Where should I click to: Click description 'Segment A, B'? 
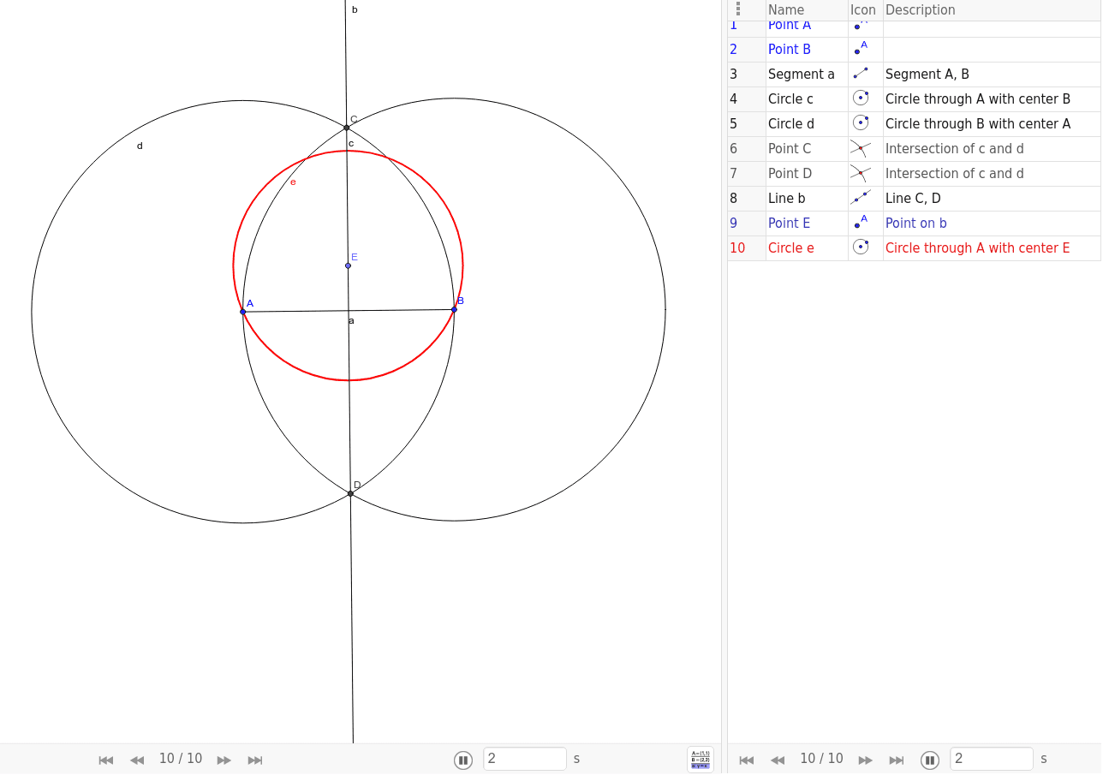[x=927, y=75]
